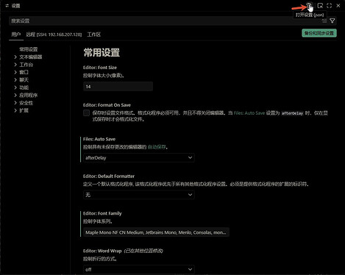Click the 常用设置 page heading
The image size is (345, 275).
coord(102,52)
